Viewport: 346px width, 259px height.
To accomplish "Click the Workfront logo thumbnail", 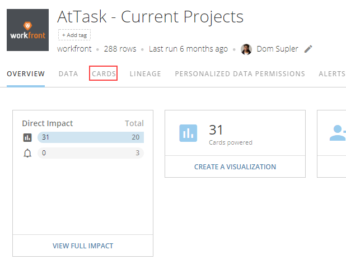I will click(28, 30).
